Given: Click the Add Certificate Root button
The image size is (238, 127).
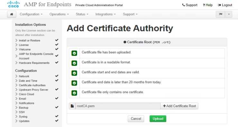Looking at the screenshot, I should coord(179,106).
